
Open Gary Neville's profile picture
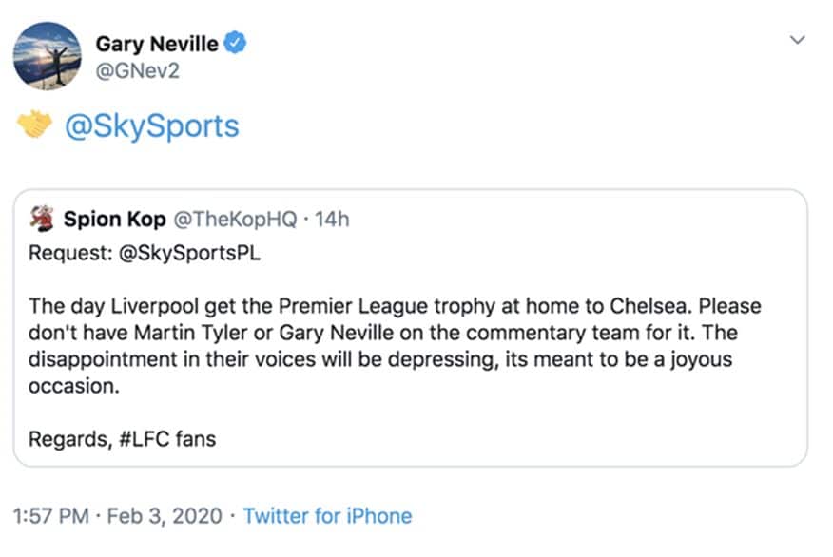[48, 56]
